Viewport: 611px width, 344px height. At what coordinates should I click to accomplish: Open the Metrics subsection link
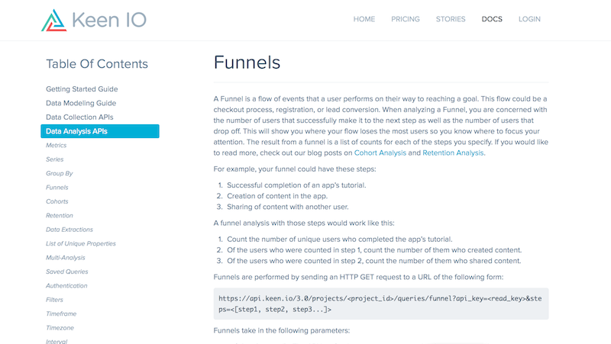click(x=56, y=145)
